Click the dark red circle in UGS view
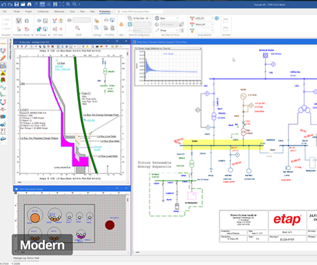Screen dimensions: 317x265 tap(110, 225)
